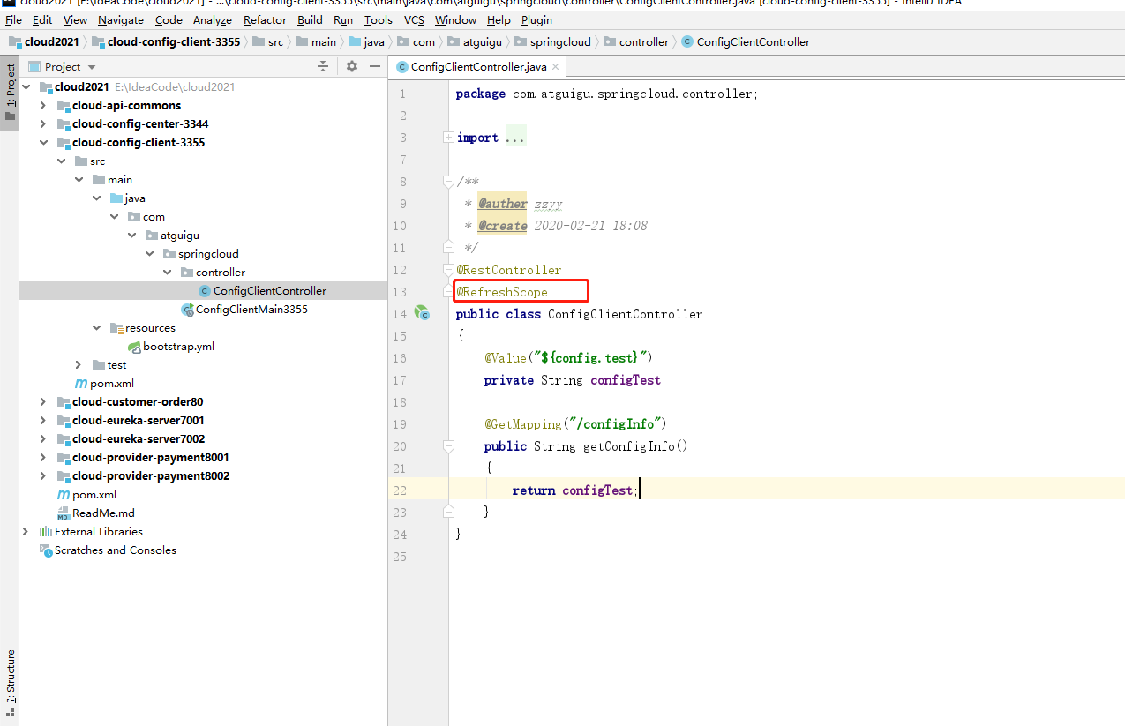
Task: Select the springcloud package in project tree
Action: tap(208, 254)
